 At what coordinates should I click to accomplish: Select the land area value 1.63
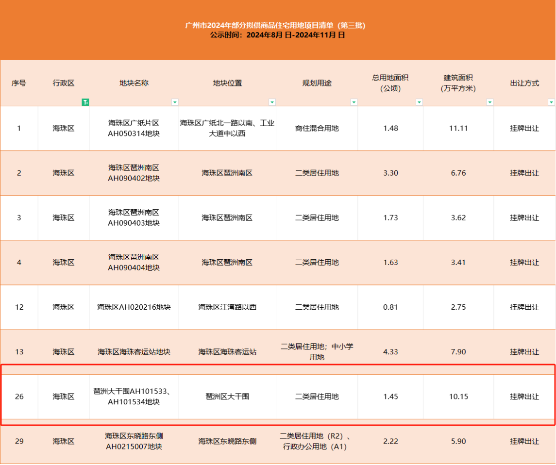click(390, 262)
